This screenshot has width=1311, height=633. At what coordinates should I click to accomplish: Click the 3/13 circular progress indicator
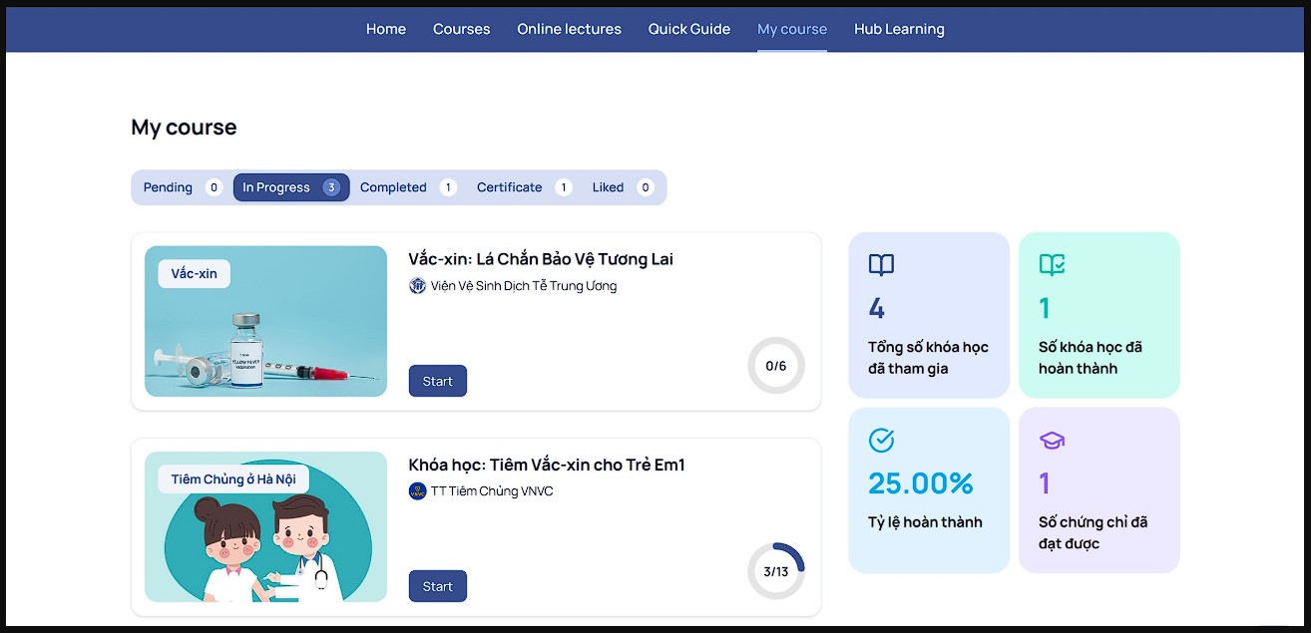click(x=775, y=571)
